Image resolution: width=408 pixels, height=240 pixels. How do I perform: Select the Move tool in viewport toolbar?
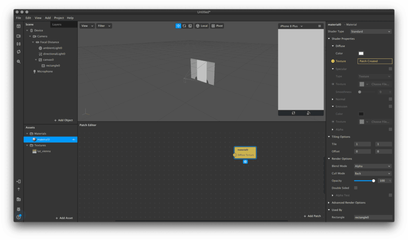pyautogui.click(x=178, y=26)
